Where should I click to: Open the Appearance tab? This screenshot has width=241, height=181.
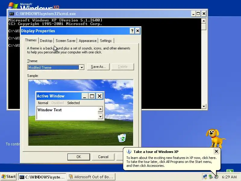[x=88, y=41]
